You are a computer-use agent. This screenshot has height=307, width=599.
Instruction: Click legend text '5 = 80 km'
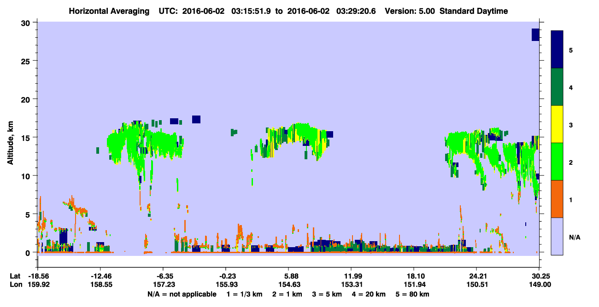pos(412,294)
